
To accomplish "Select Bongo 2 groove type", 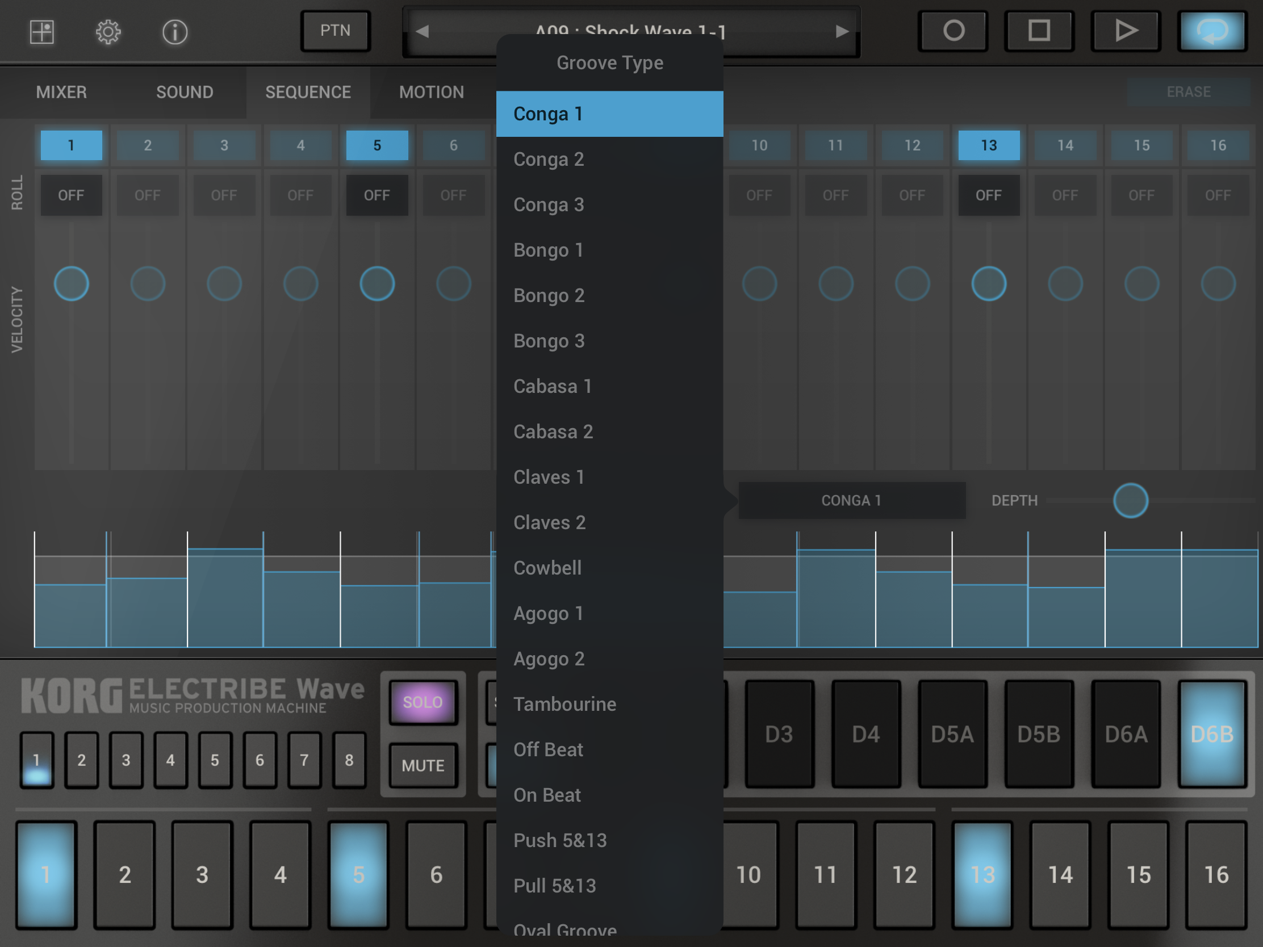I will pyautogui.click(x=609, y=295).
